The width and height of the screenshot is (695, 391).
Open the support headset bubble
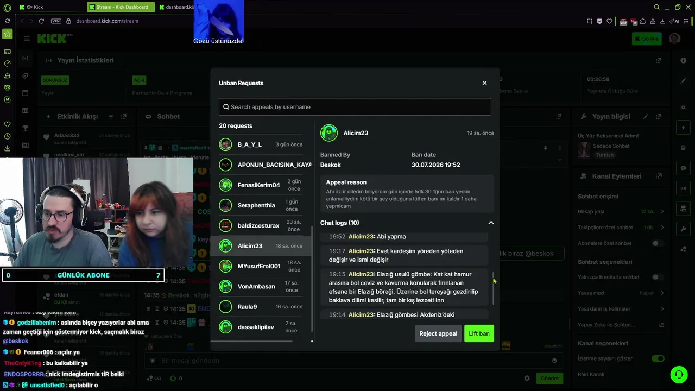[x=678, y=375]
